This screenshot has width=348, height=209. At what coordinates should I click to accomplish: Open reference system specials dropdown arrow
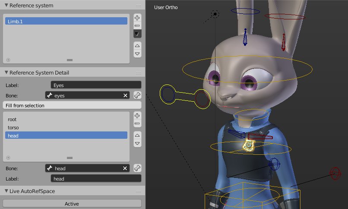(x=137, y=34)
